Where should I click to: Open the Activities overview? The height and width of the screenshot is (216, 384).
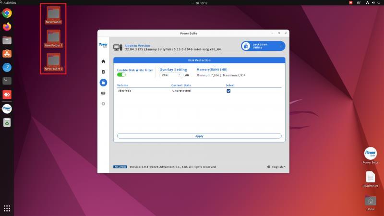point(10,3)
